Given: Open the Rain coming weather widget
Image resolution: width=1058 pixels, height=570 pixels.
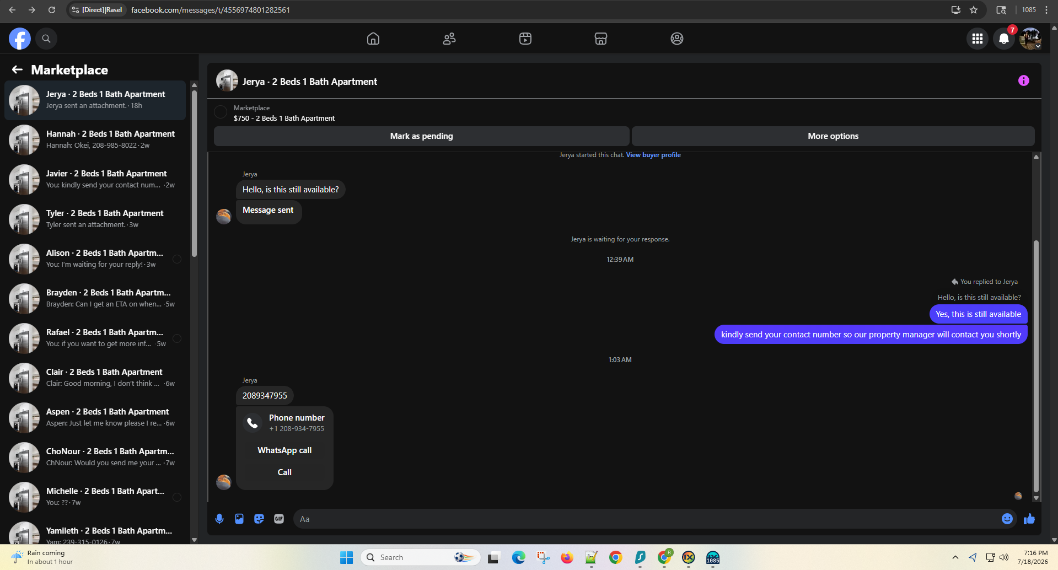Looking at the screenshot, I should click(42, 557).
